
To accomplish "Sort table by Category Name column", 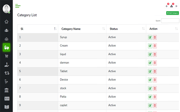I will pyautogui.click(x=103, y=29).
